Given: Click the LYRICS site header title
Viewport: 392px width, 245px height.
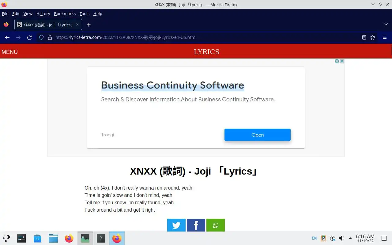Looking at the screenshot, I should coord(207,52).
